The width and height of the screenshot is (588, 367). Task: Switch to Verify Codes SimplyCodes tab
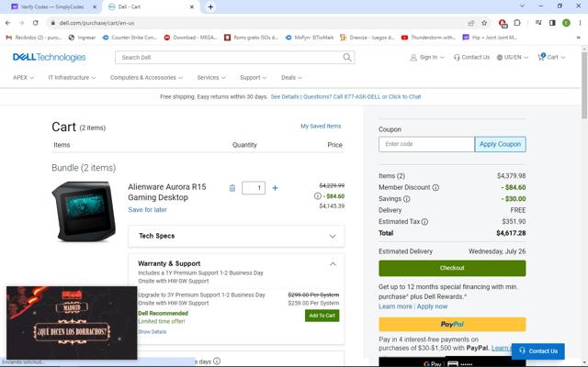pyautogui.click(x=52, y=6)
